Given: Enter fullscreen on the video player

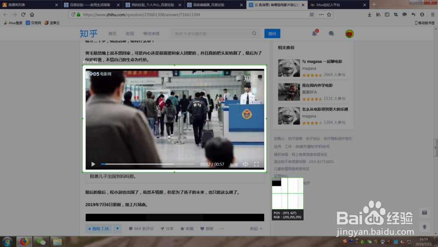Looking at the screenshot, I should pyautogui.click(x=256, y=164).
